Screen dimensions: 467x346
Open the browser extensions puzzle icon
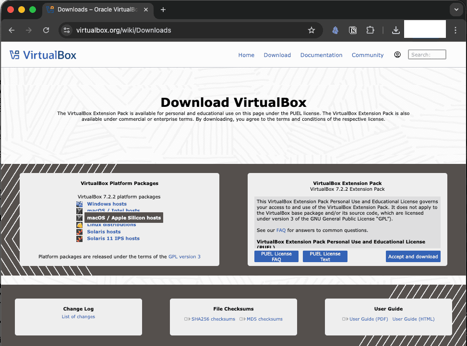coord(370,30)
